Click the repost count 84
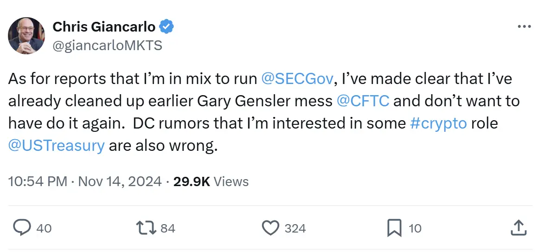Viewport: 538px width, 252px height. (x=167, y=228)
